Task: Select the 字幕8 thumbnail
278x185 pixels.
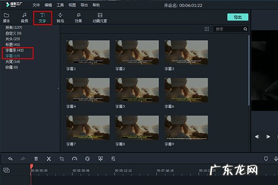Action: click(137, 127)
